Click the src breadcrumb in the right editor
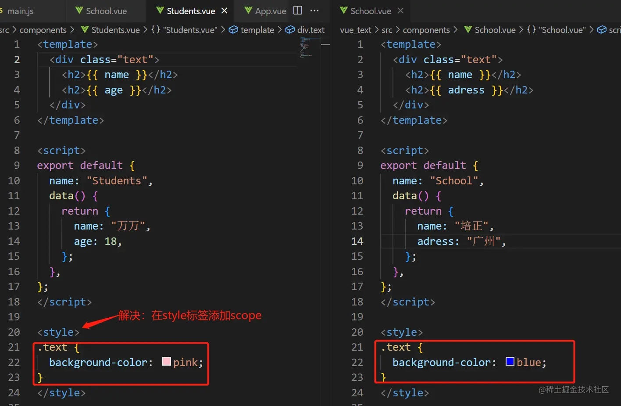This screenshot has width=621, height=406. [387, 30]
